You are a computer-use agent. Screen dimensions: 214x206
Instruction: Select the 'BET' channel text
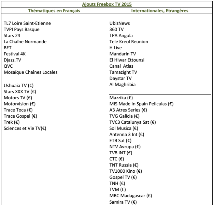click(8, 48)
